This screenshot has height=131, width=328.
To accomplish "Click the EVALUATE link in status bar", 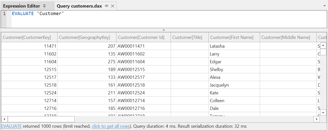I will (11, 126).
